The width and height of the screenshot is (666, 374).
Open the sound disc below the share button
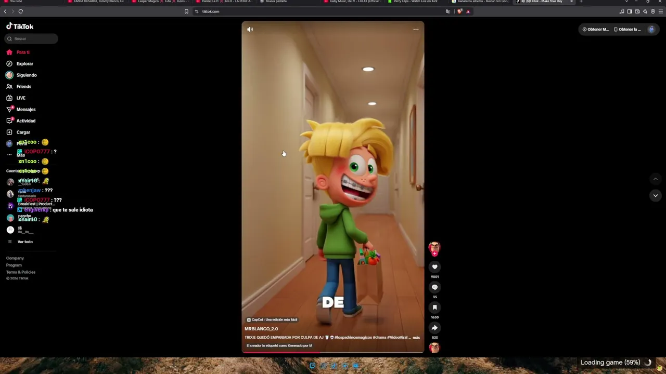(x=434, y=348)
